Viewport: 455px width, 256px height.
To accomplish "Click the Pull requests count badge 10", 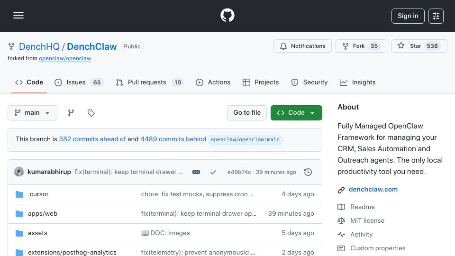I will 178,82.
